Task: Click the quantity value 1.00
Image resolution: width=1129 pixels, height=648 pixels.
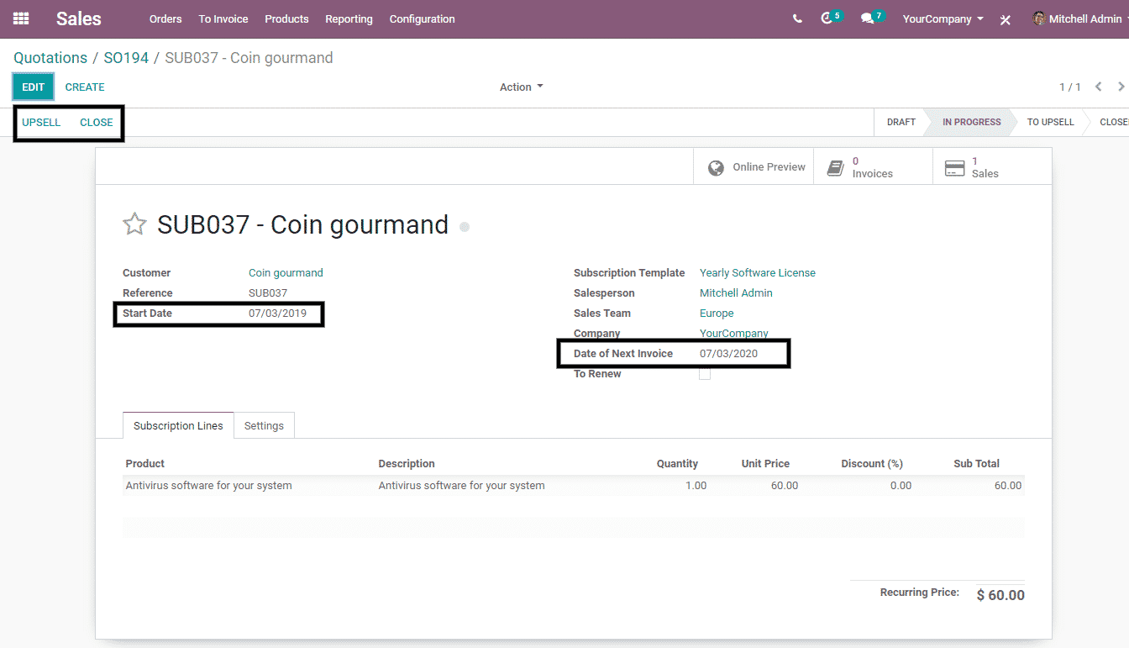Action: 696,486
